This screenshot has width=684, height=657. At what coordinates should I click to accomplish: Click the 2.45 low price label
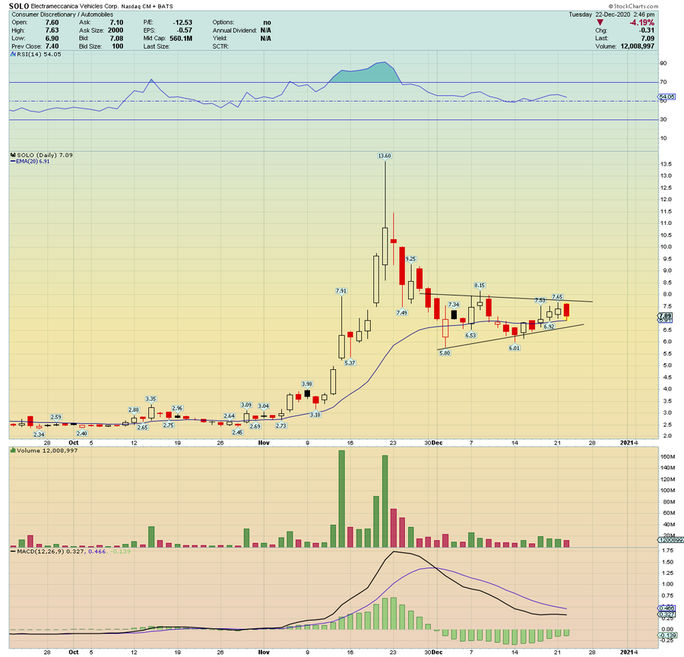[237, 432]
